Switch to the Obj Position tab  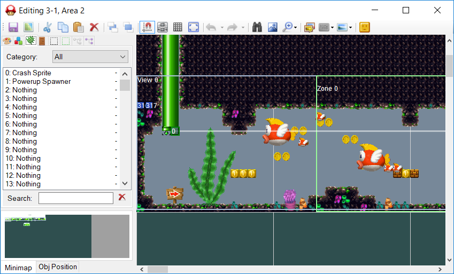[x=58, y=267]
